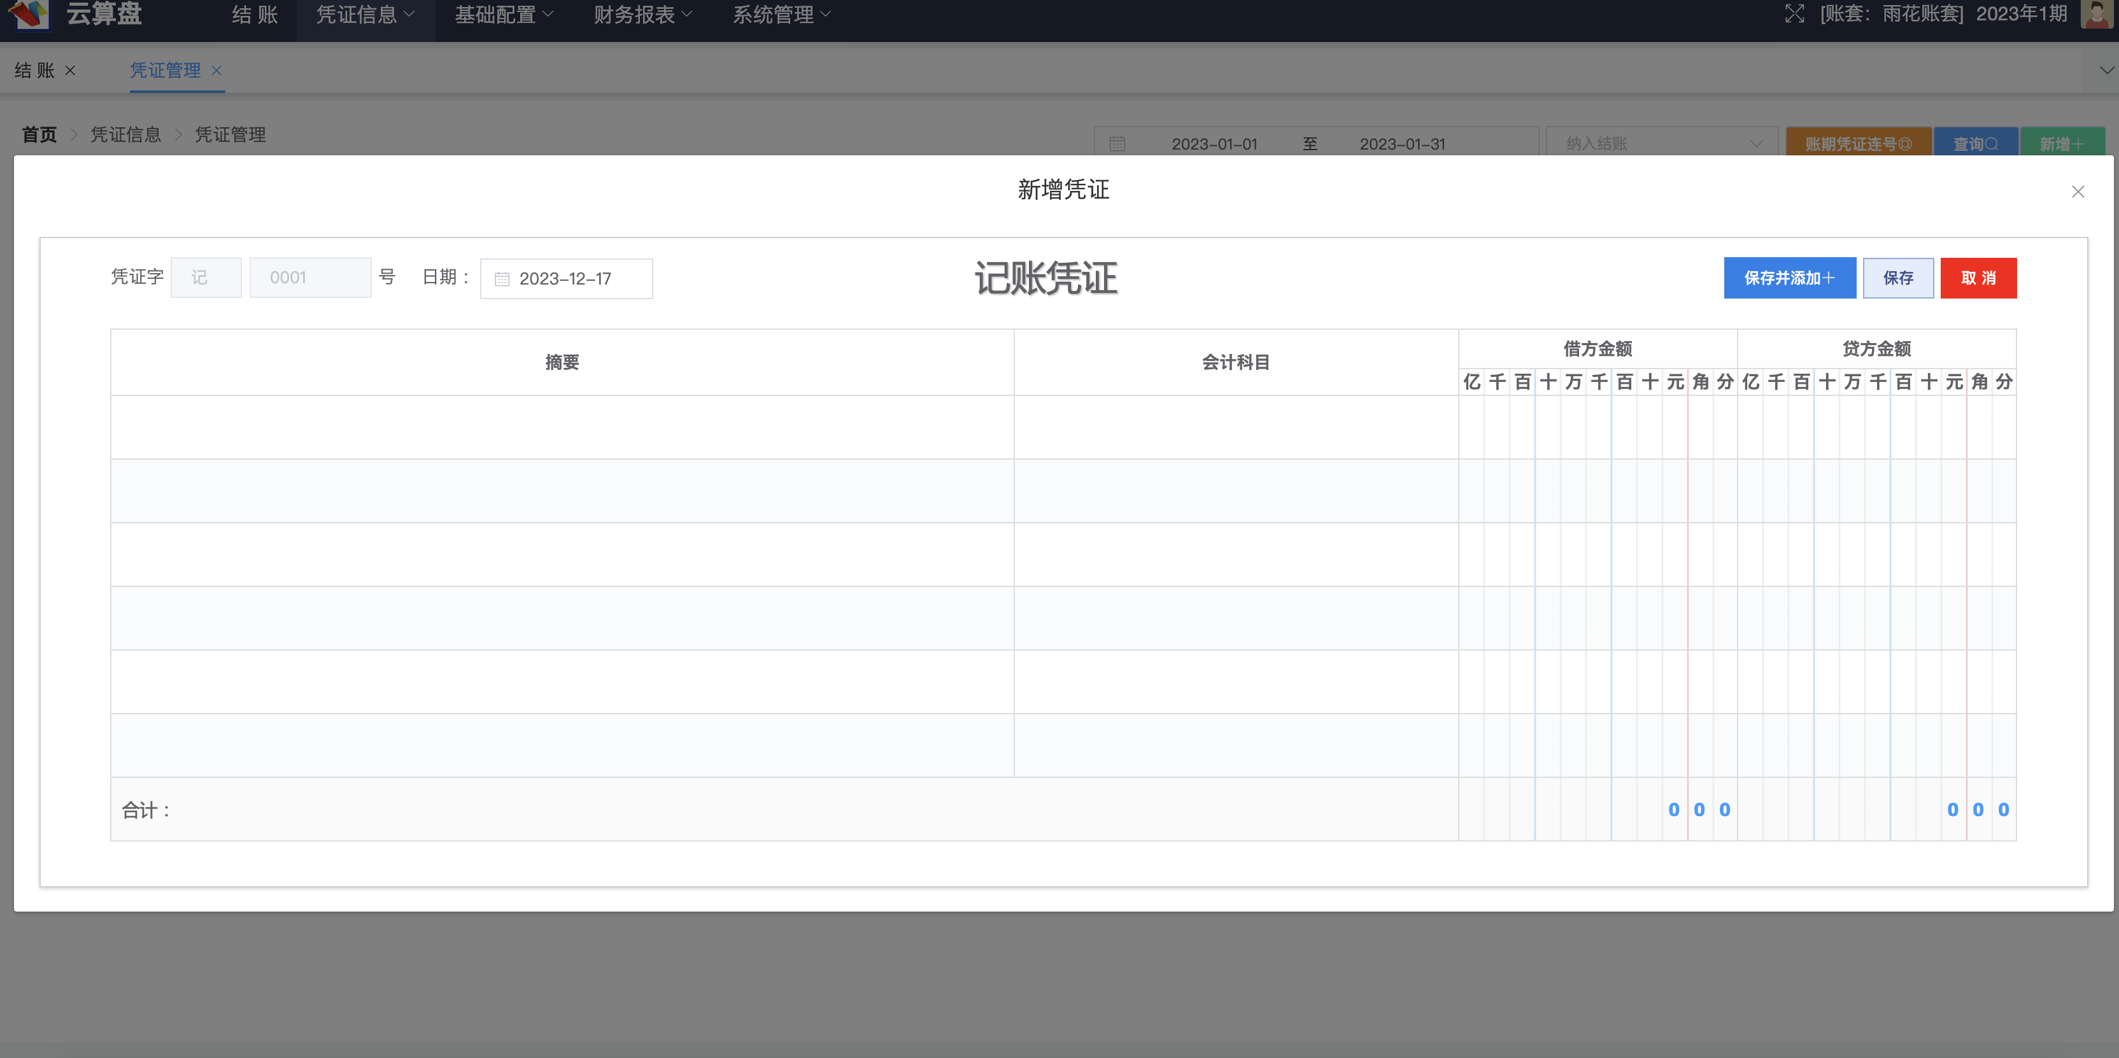Close the 凭证管理 tab with its X
This screenshot has height=1058, width=2119.
pyautogui.click(x=216, y=71)
